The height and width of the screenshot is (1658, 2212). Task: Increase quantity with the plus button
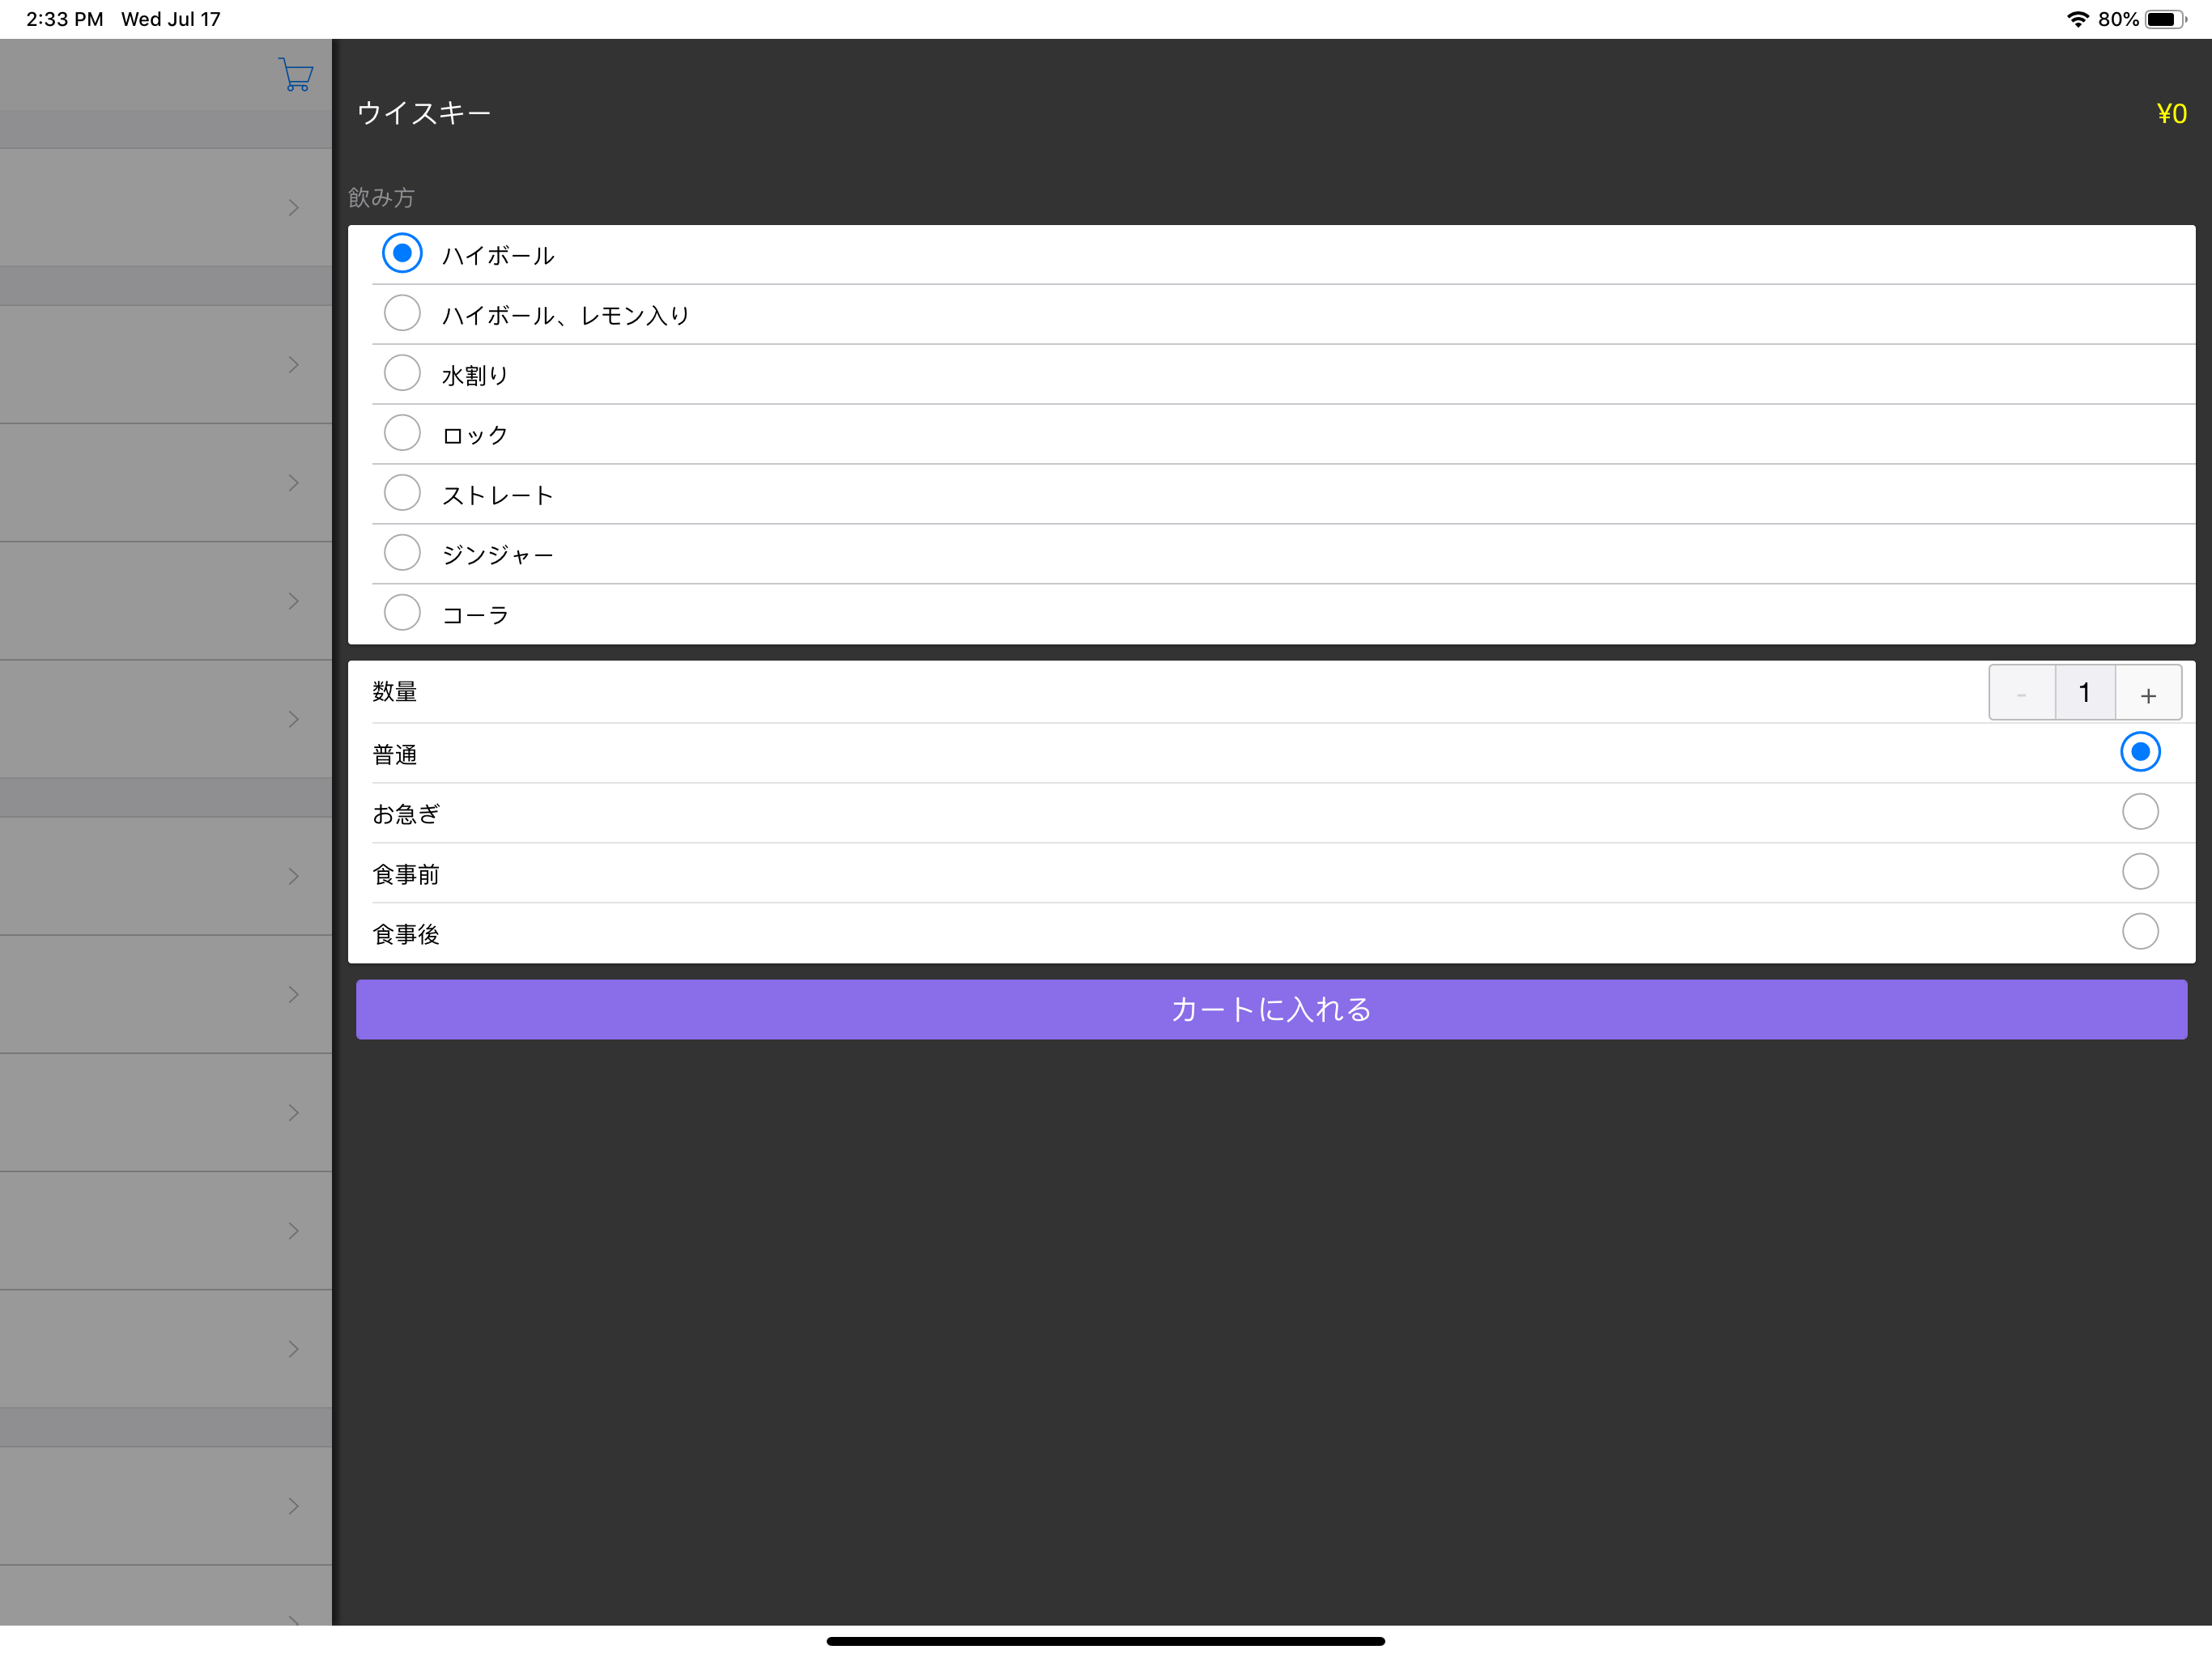[2148, 693]
